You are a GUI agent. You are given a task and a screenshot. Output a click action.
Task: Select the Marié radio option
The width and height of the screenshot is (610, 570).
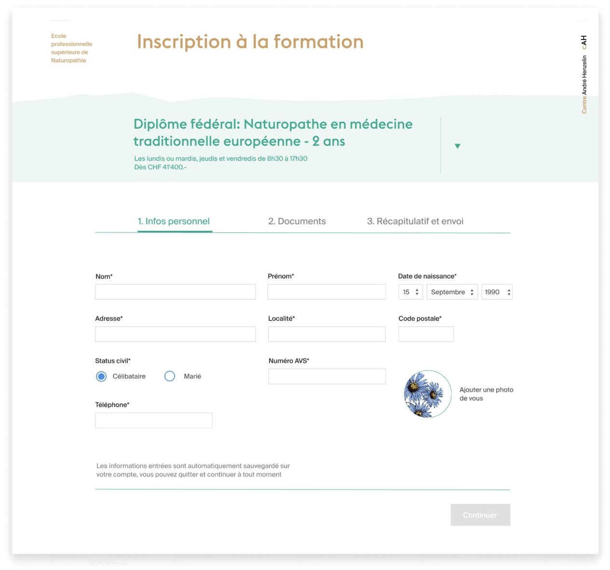click(x=170, y=376)
